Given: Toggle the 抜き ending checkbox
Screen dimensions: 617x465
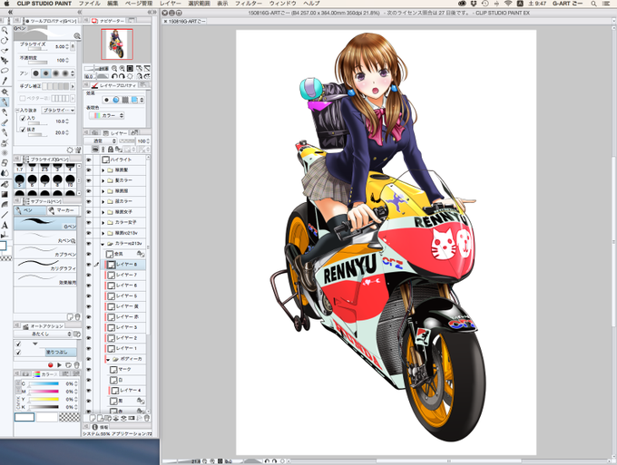Looking at the screenshot, I should pyautogui.click(x=23, y=130).
